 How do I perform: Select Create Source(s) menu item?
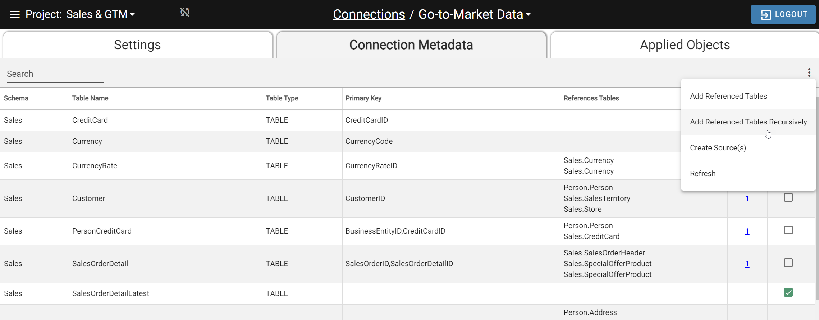748,148
